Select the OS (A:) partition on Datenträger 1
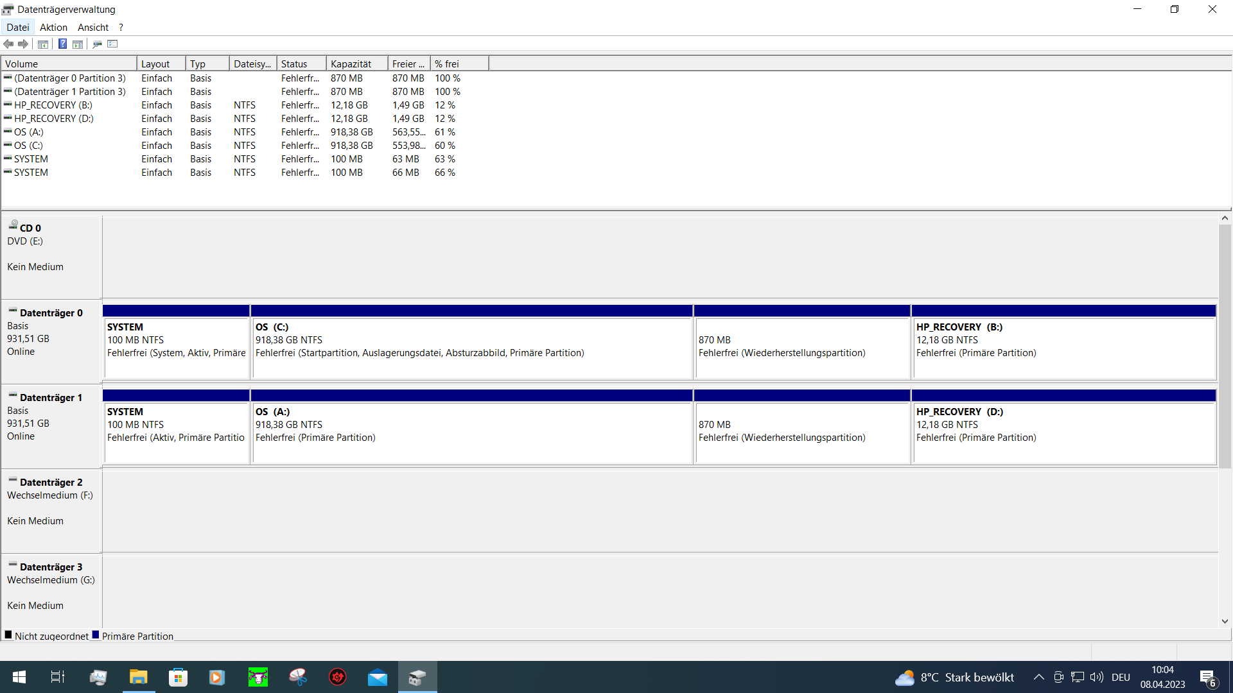The height and width of the screenshot is (693, 1233). pyautogui.click(x=472, y=431)
